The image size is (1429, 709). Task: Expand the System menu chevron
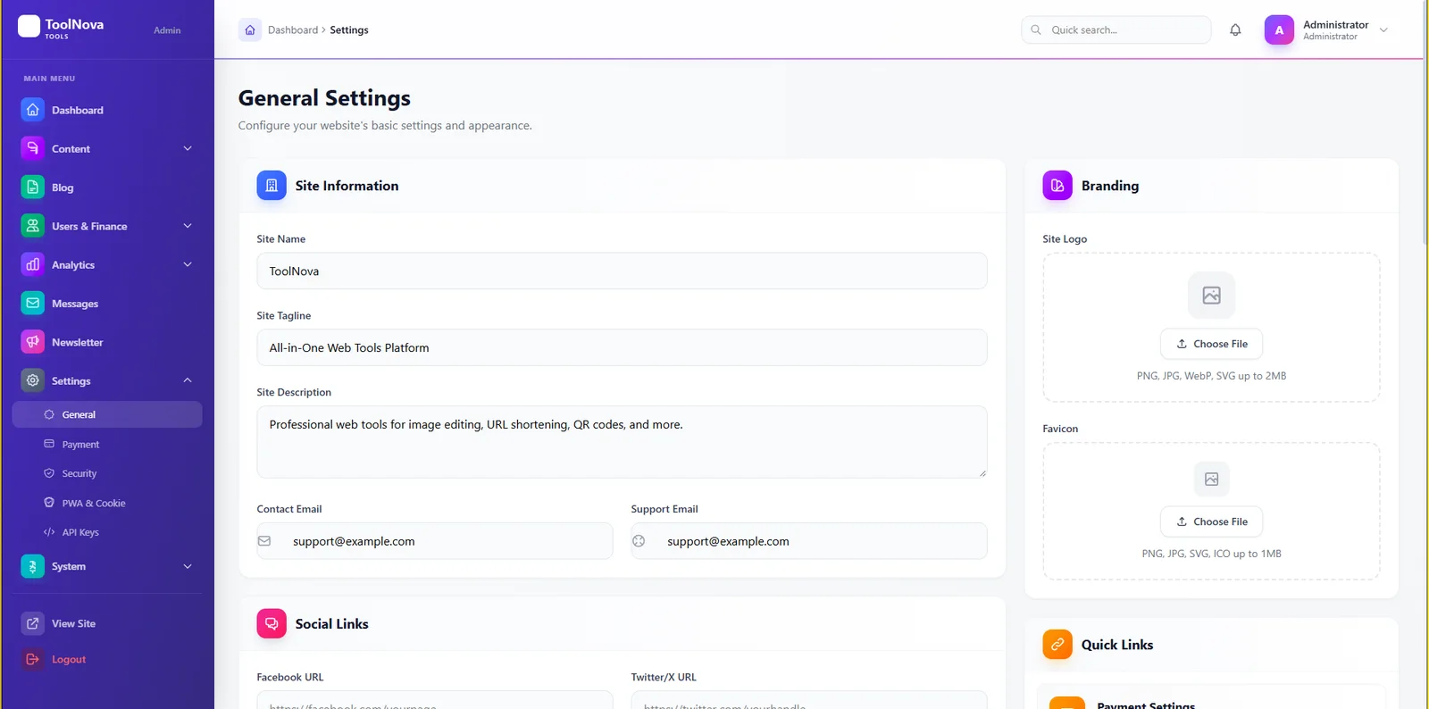188,566
